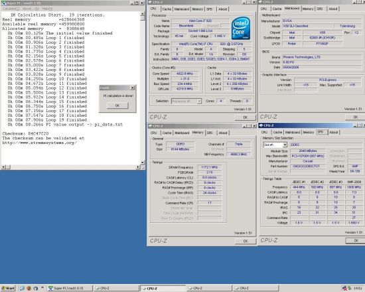Click the Multiplier value x 21.0
365x292 pixels.
click(184, 79)
